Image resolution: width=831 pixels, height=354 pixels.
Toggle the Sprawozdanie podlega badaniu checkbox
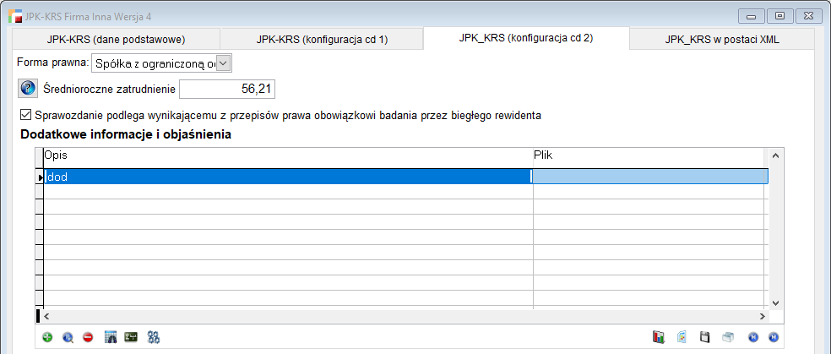(x=24, y=115)
